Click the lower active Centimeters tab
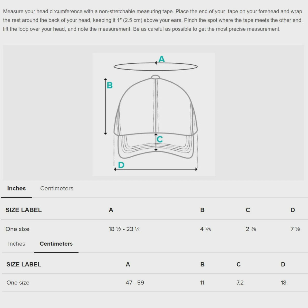 (56, 244)
